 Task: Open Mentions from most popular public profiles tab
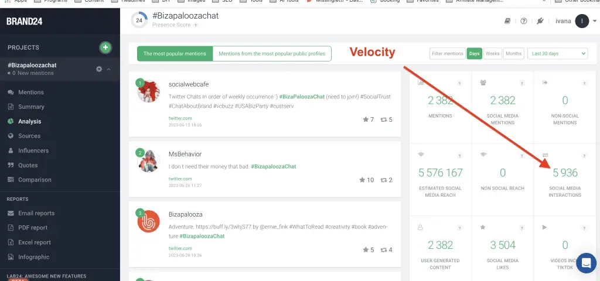272,53
